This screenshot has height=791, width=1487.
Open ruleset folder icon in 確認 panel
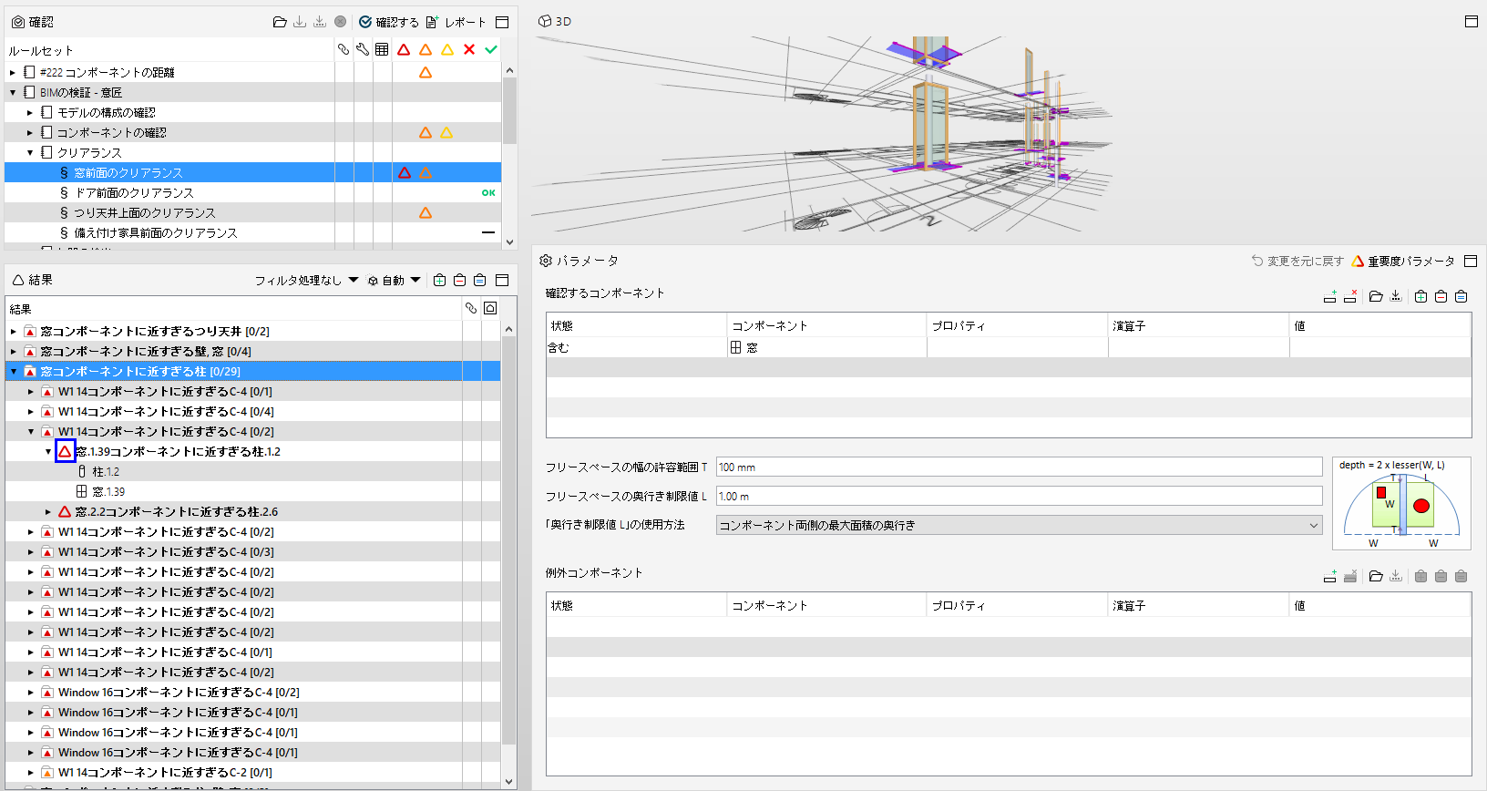coord(280,22)
